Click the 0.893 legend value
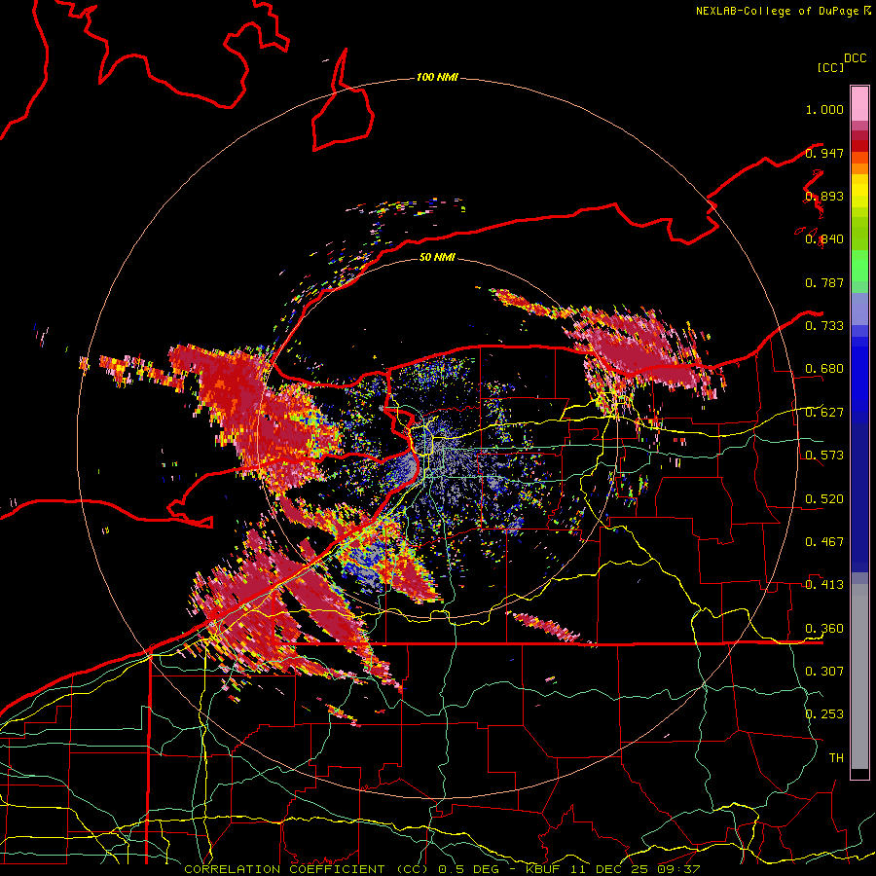The image size is (876, 876). (824, 196)
